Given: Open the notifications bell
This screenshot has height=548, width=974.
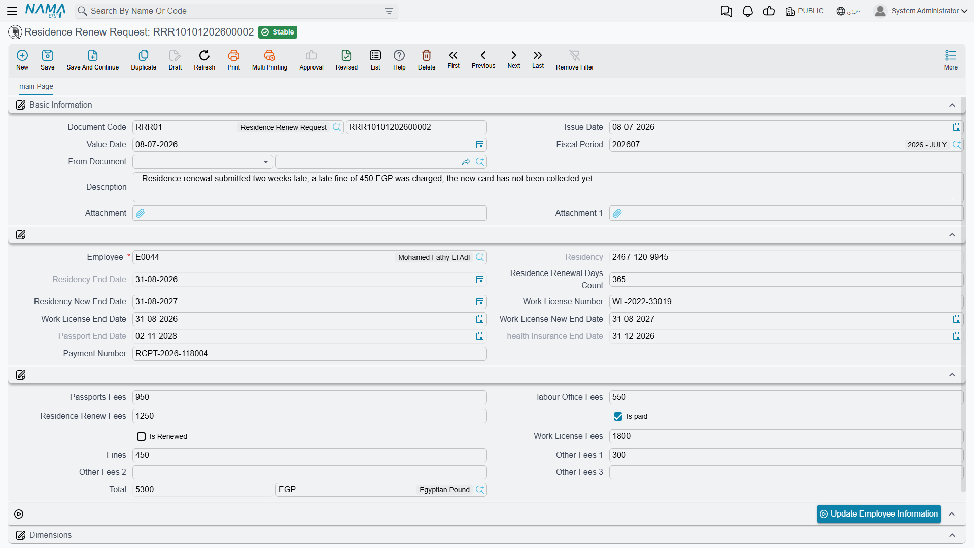Looking at the screenshot, I should pyautogui.click(x=747, y=11).
